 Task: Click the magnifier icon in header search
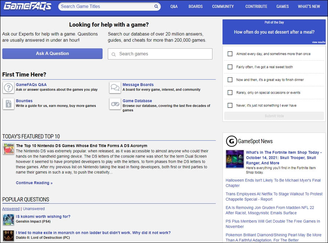click(156, 7)
